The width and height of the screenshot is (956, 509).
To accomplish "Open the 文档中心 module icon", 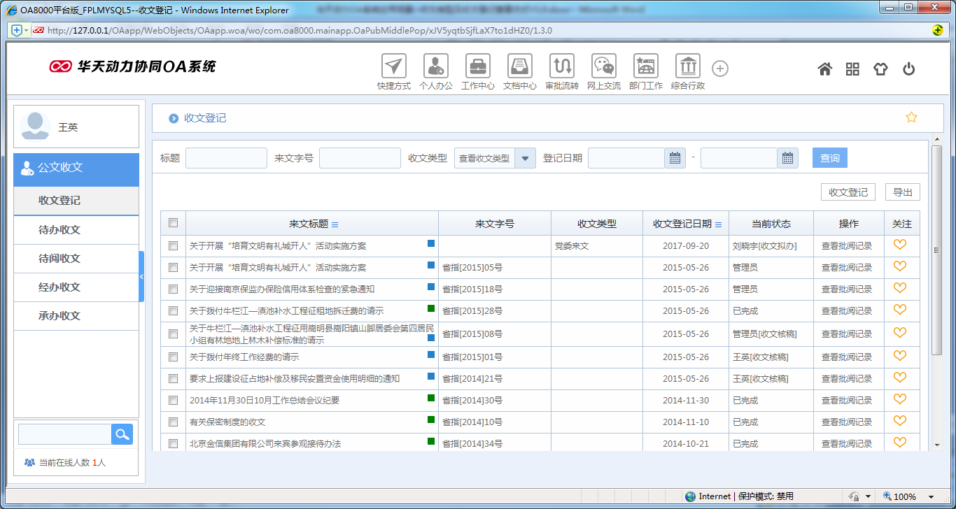I will 520,67.
